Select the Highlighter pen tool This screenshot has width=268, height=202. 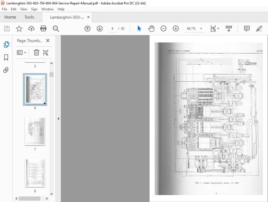(x=259, y=29)
